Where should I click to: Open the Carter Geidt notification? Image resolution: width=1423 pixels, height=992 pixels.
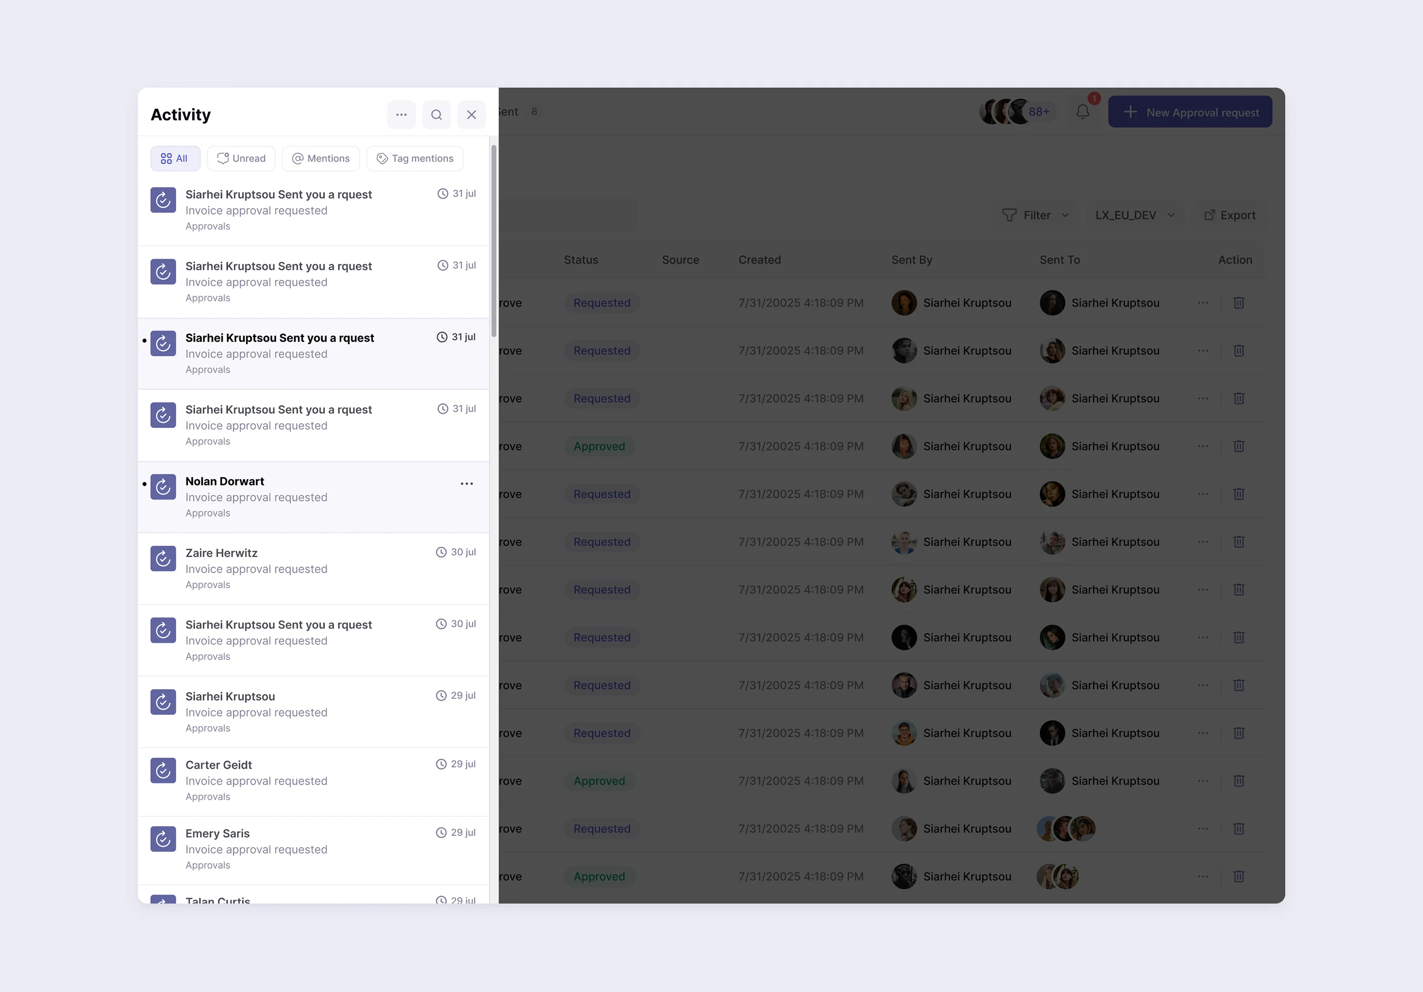click(313, 782)
